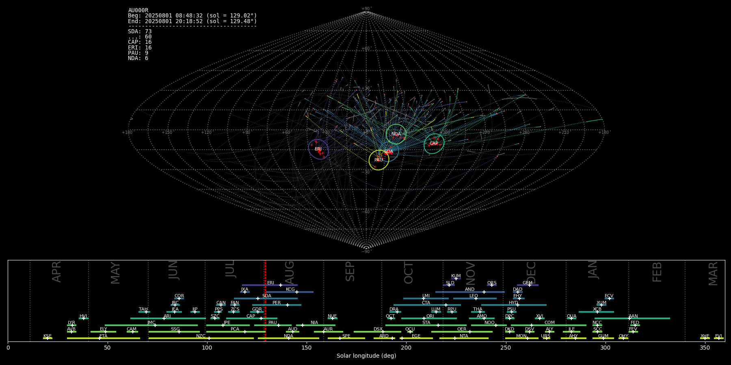Click the +90° north pole label

pos(366,9)
